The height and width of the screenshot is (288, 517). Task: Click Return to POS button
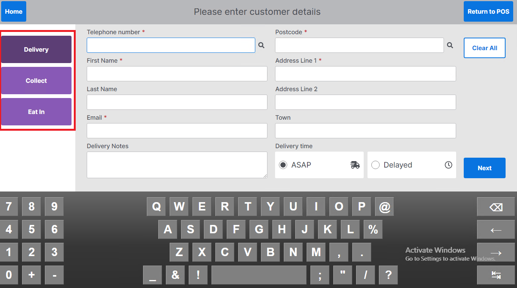point(488,11)
